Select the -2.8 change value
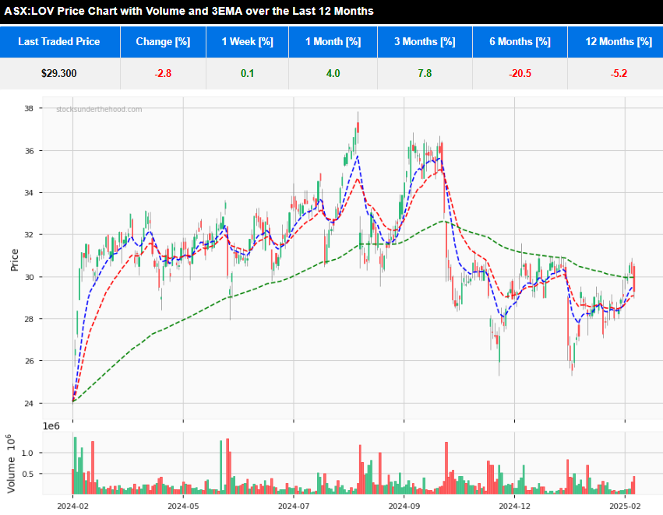Image resolution: width=663 pixels, height=515 pixels. [163, 73]
